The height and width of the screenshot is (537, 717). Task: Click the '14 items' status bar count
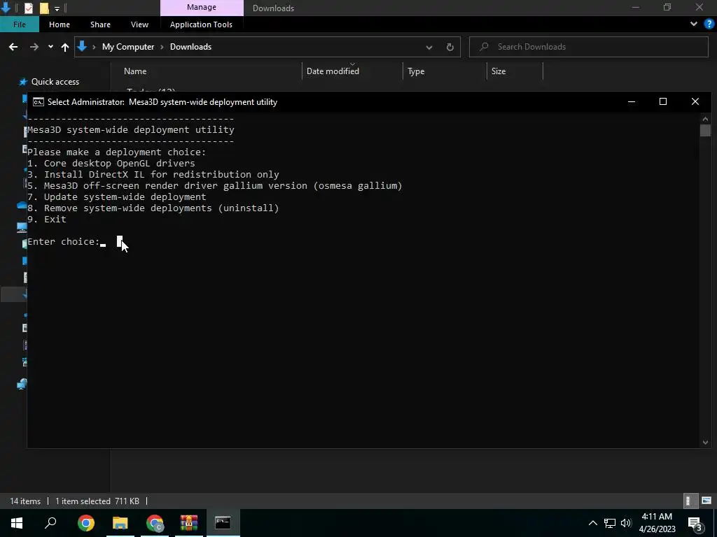click(25, 501)
